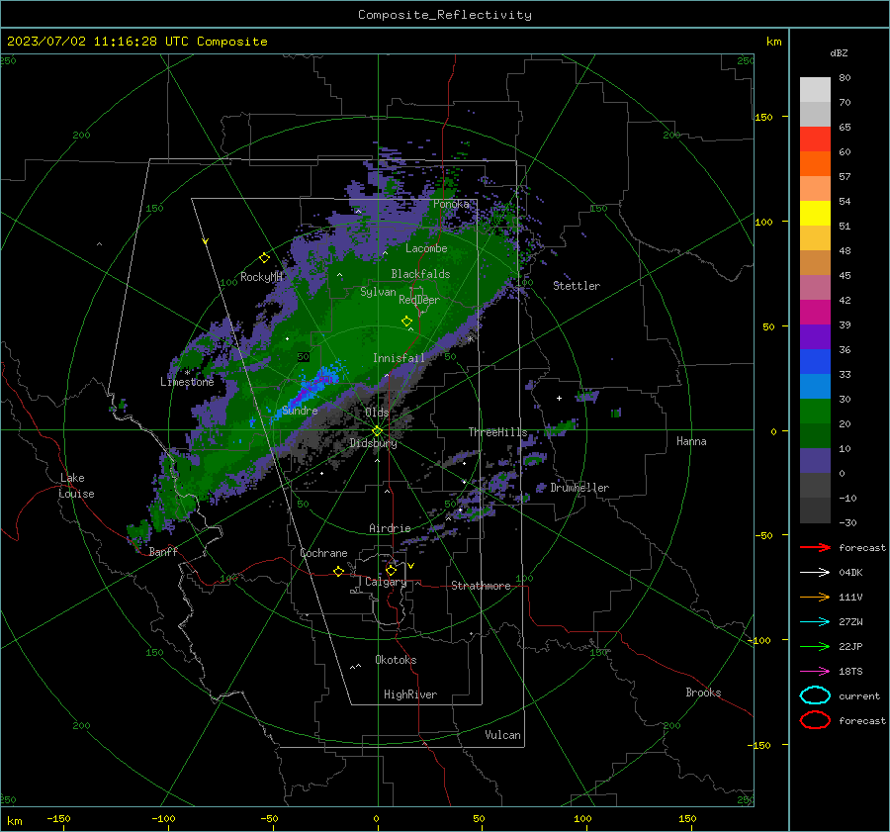This screenshot has width=890, height=832.
Task: Click the orange 111V arrow in legend
Action: [815, 597]
